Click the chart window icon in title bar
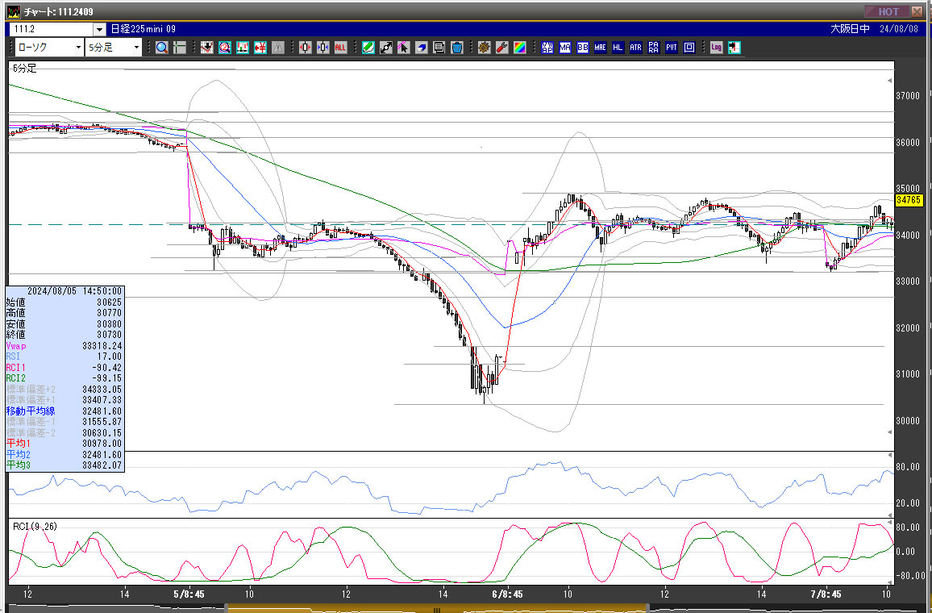Viewport: 932px width, 613px height. click(x=14, y=12)
